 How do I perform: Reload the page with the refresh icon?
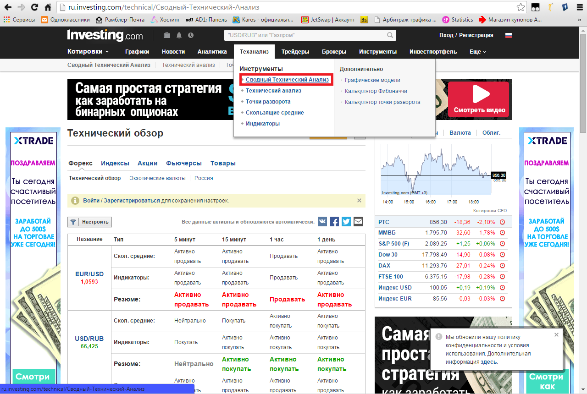pos(34,7)
